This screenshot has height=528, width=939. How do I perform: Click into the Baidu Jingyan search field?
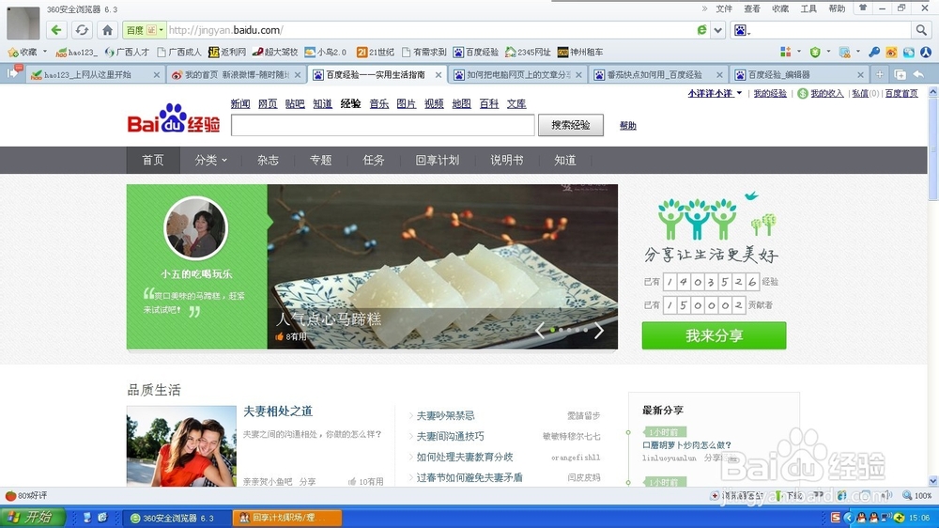(383, 125)
